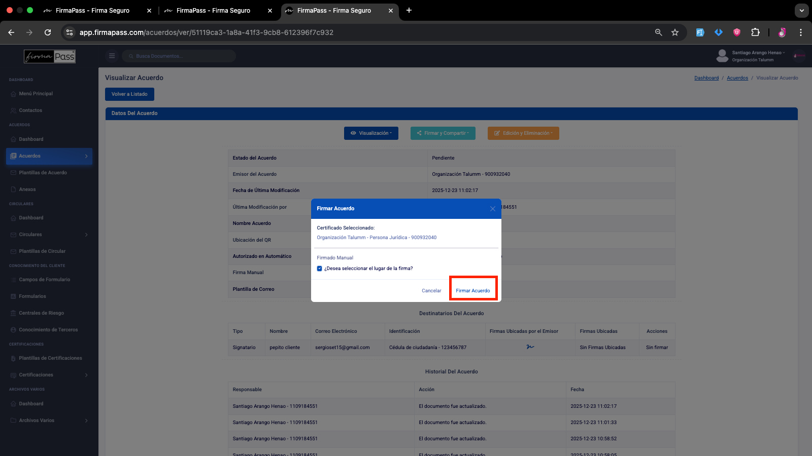Expand the Certificaciones sidebar item
This screenshot has height=456, width=812.
pos(49,375)
